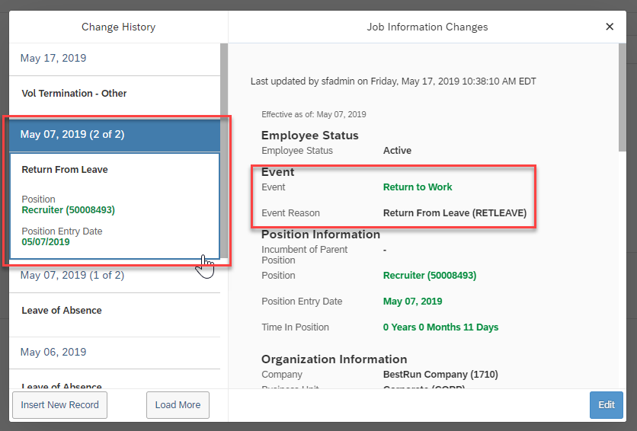This screenshot has width=637, height=431.
Task: Click Recruiter (50008493) under Position Information
Action: (430, 276)
